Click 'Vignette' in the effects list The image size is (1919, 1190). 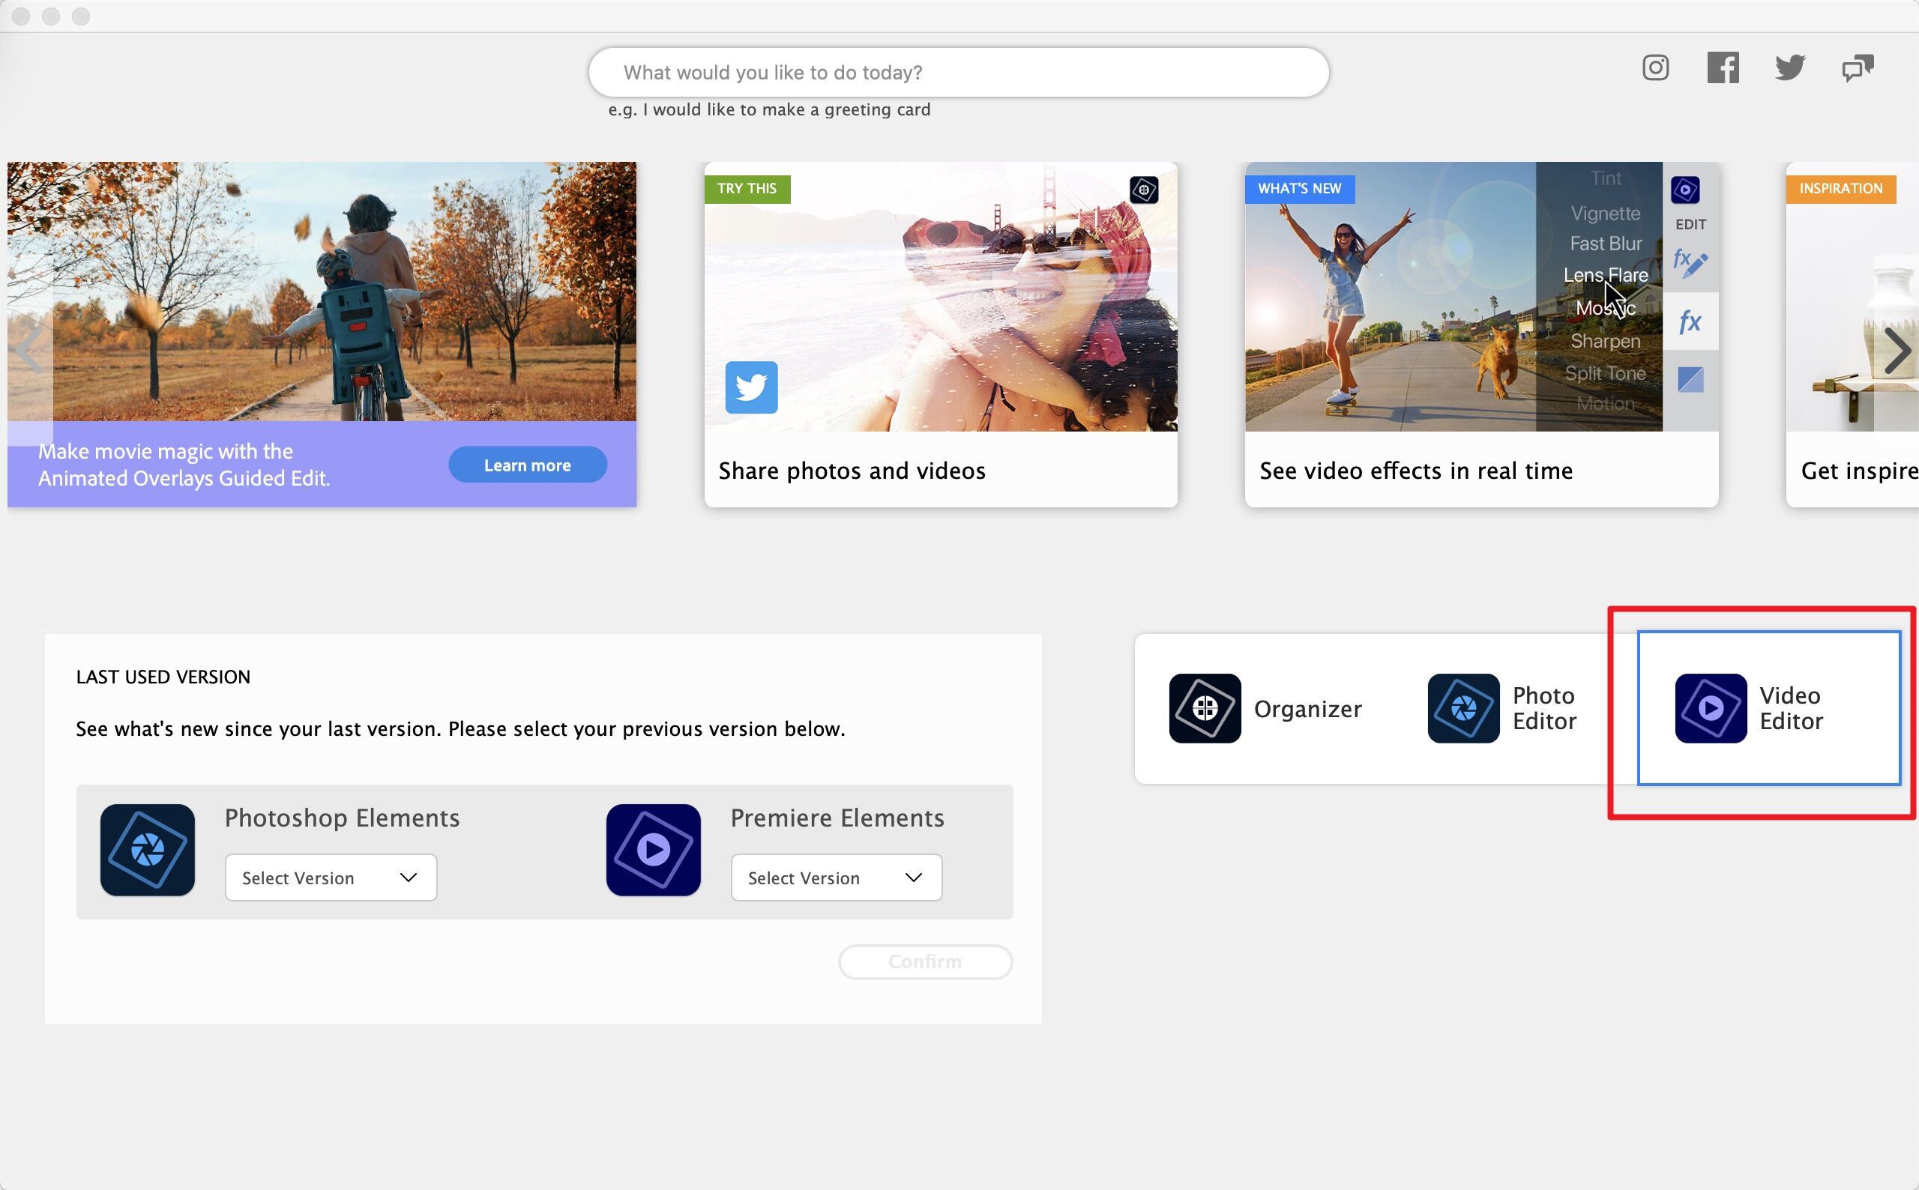1606,214
